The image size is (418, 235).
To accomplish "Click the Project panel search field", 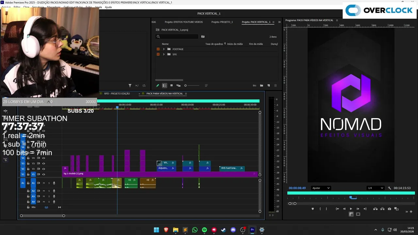I will pos(177,37).
